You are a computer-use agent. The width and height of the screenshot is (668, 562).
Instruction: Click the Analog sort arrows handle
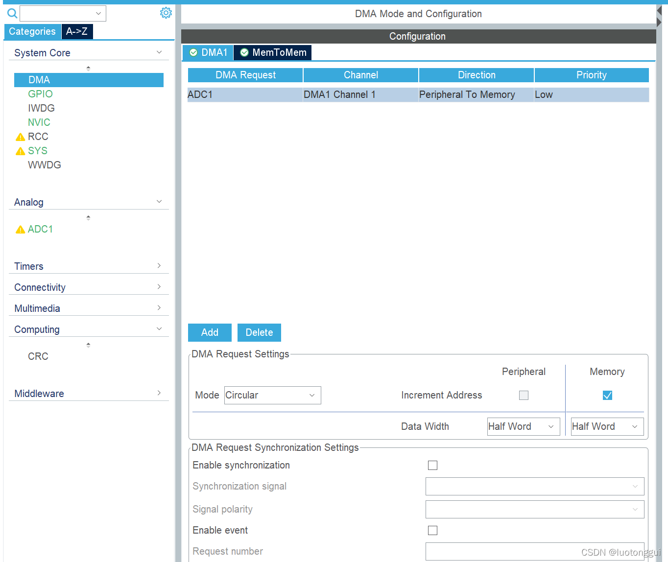click(88, 217)
